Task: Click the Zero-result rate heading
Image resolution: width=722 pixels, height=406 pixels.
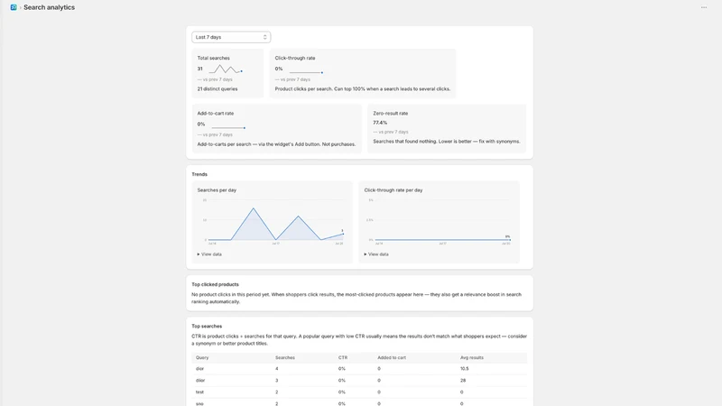Action: tap(391, 114)
